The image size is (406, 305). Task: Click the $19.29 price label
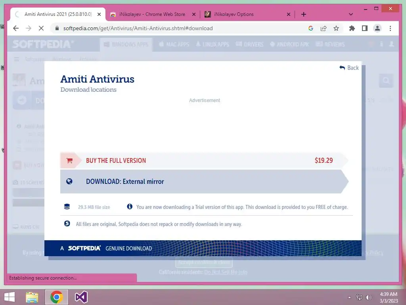[x=324, y=160]
